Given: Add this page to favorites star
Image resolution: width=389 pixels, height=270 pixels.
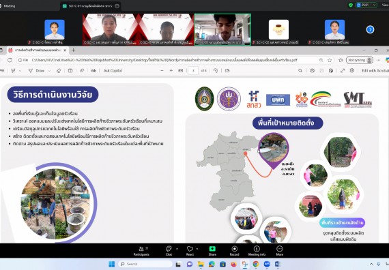Looking at the screenshot, I should 330,60.
